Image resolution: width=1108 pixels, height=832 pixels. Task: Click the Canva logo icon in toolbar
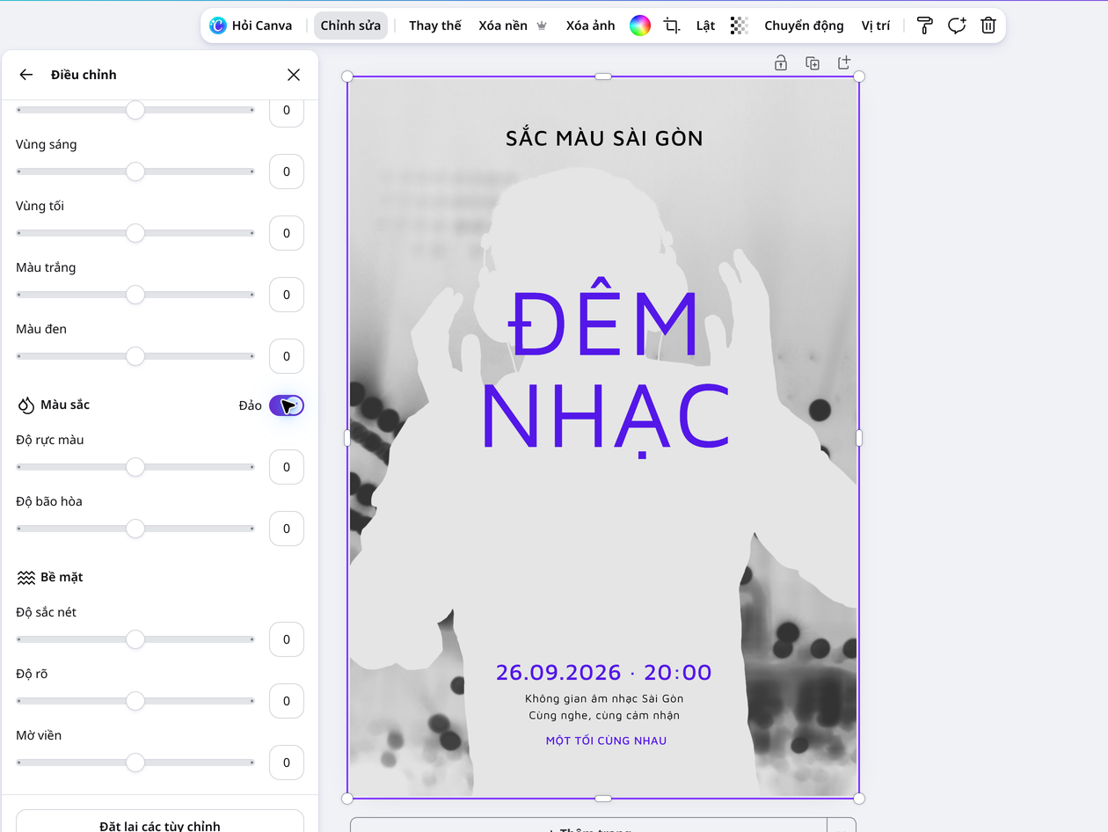(218, 26)
